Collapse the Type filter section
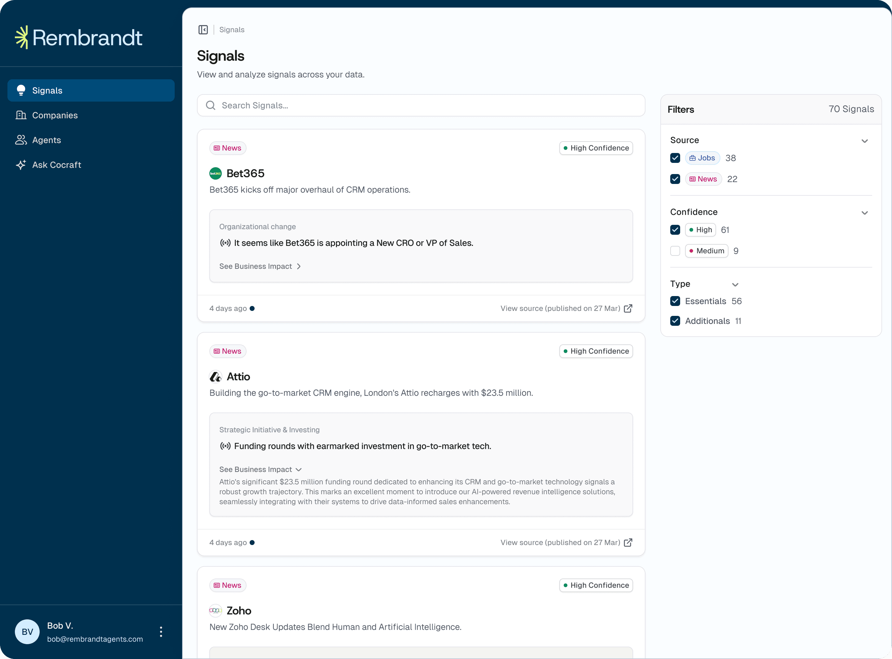This screenshot has height=659, width=892. point(735,284)
